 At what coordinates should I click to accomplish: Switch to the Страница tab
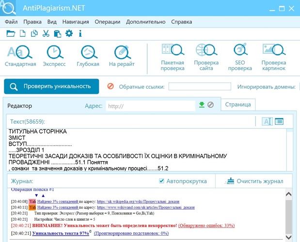point(238,105)
